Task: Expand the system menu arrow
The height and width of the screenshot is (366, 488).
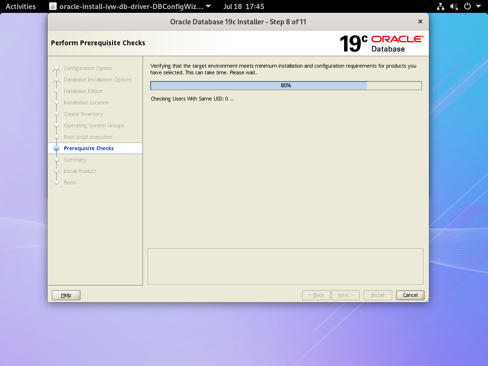Action: pos(478,6)
